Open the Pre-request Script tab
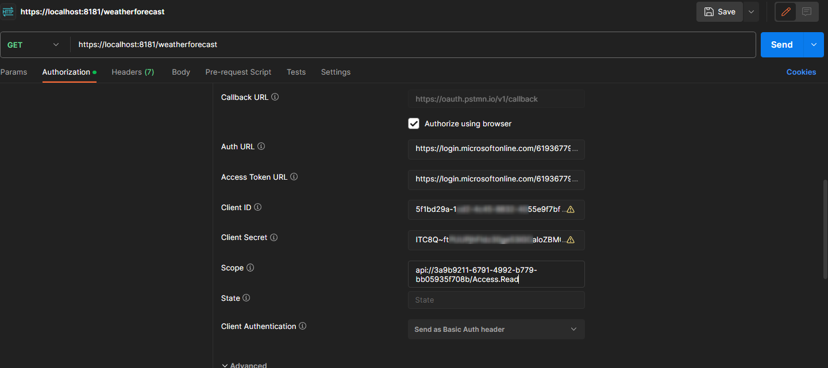This screenshot has height=368, width=828. click(x=238, y=72)
